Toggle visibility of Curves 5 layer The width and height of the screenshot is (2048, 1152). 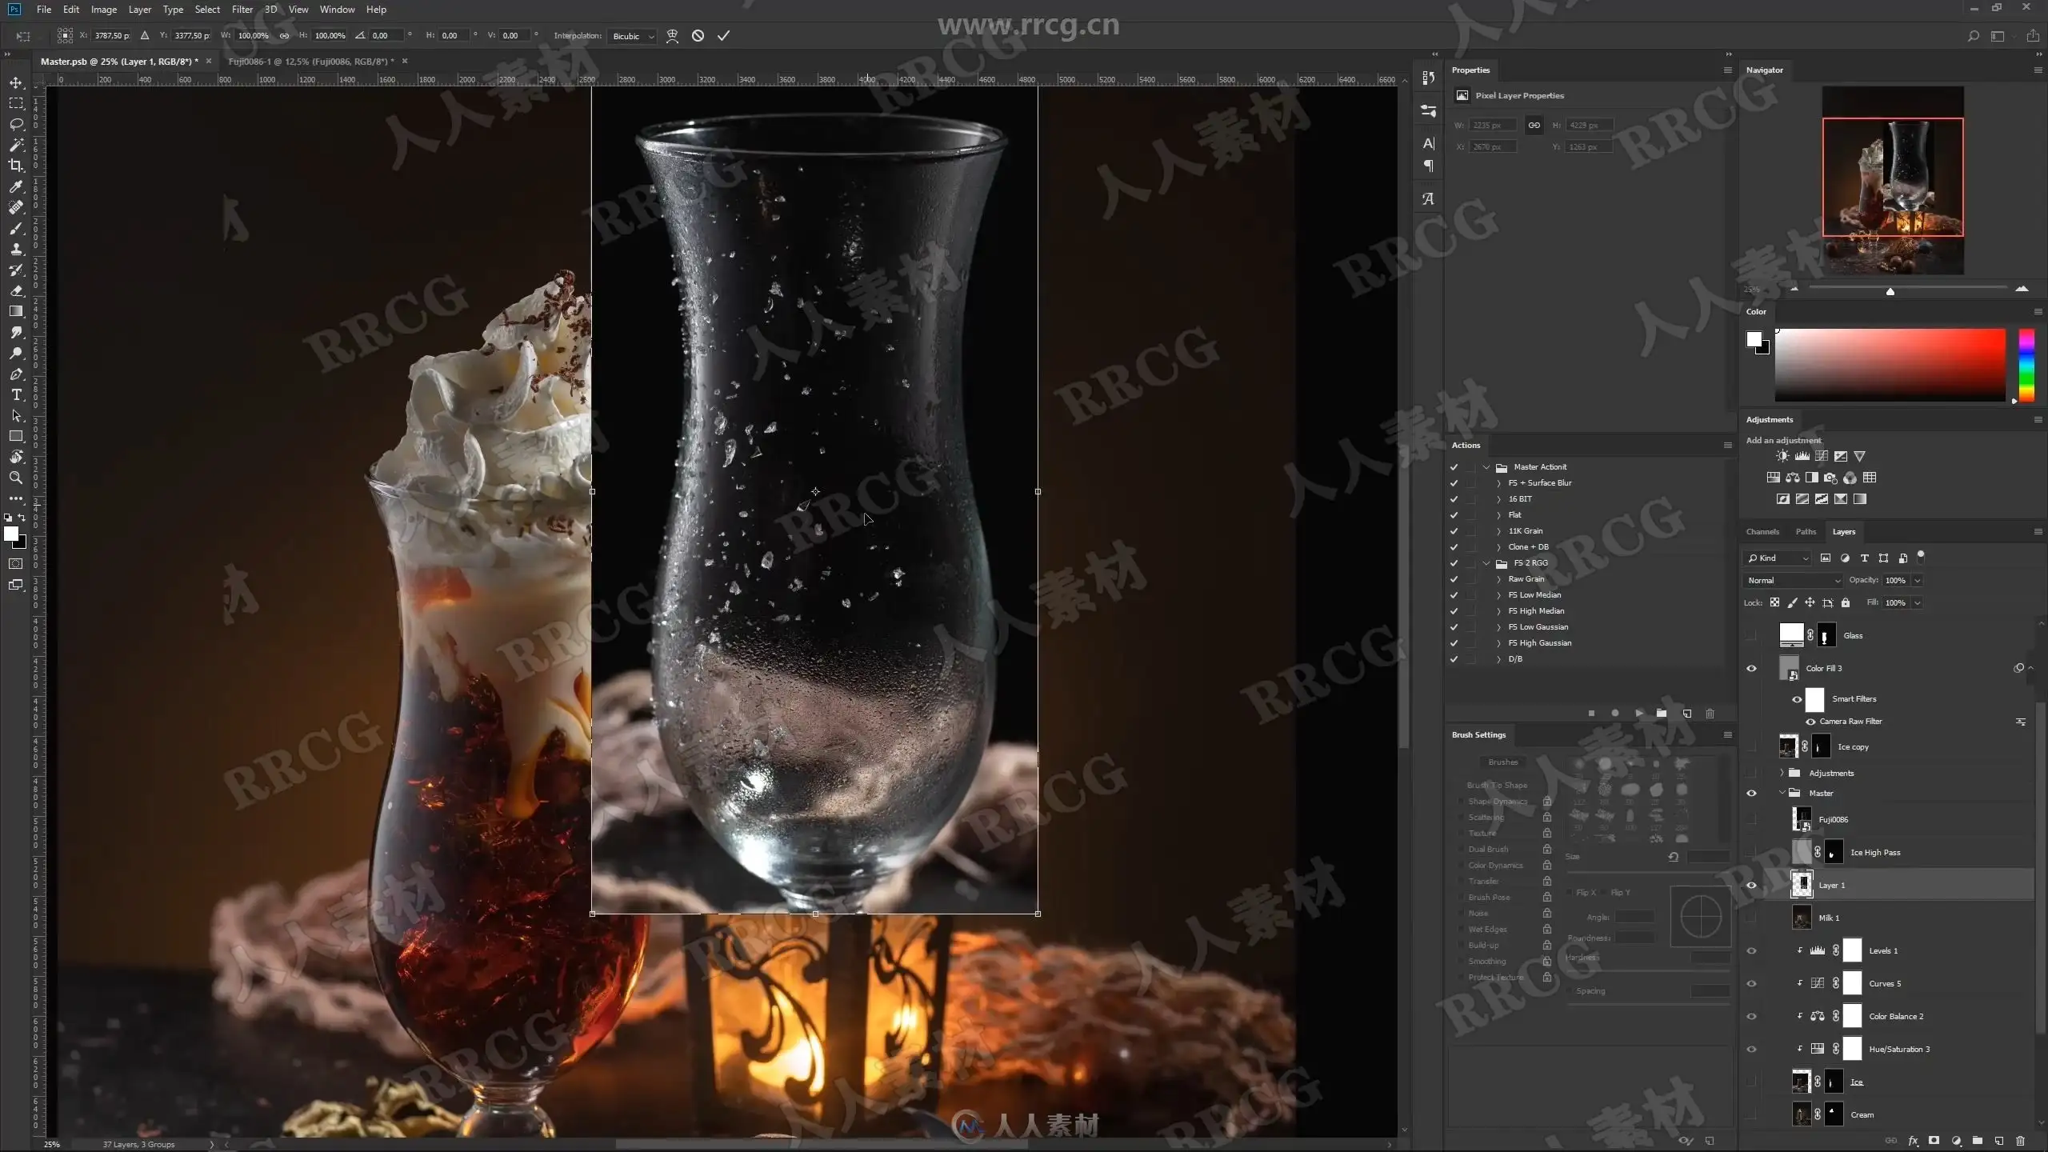tap(1751, 983)
